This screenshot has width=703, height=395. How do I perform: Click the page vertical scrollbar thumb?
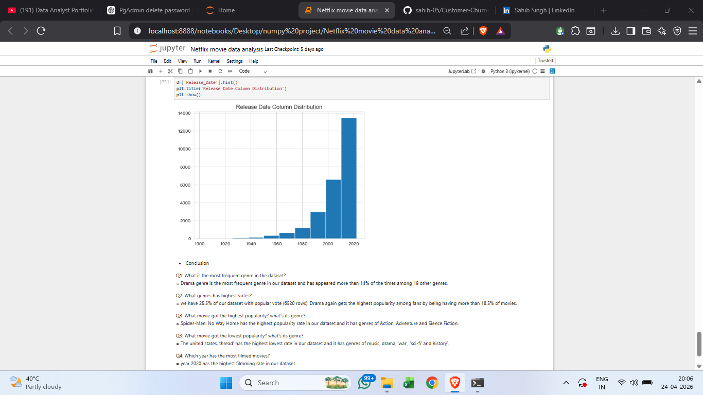(x=698, y=344)
